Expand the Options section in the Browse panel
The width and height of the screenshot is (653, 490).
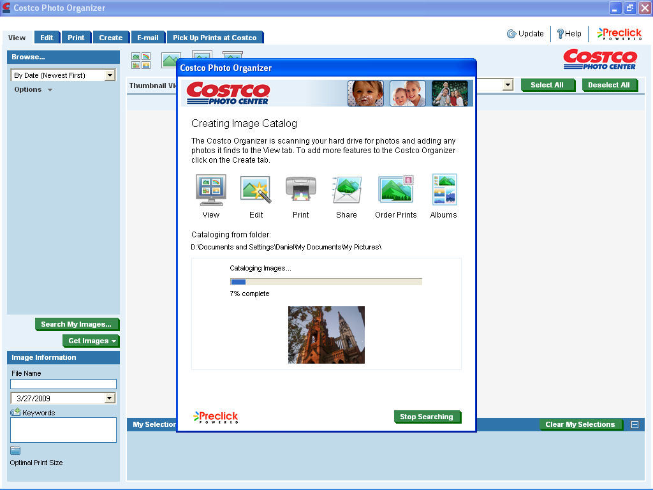click(x=29, y=89)
